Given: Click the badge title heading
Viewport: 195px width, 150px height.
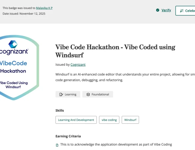Looking at the screenshot, I should pos(115,51).
